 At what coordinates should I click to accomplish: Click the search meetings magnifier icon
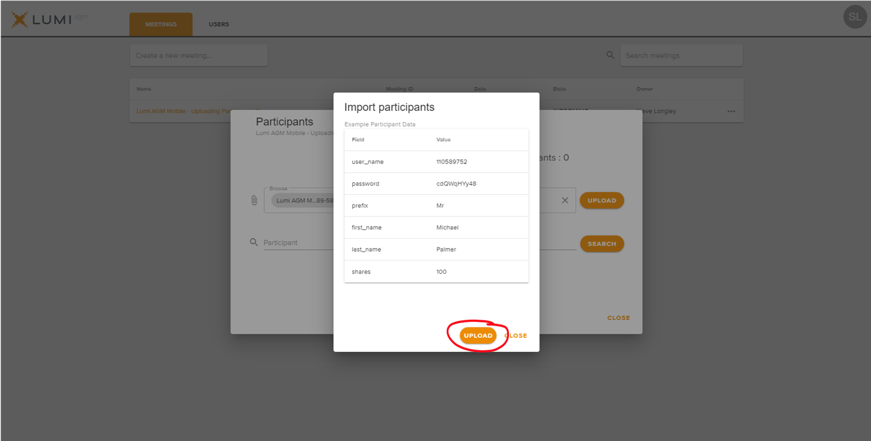tap(611, 55)
